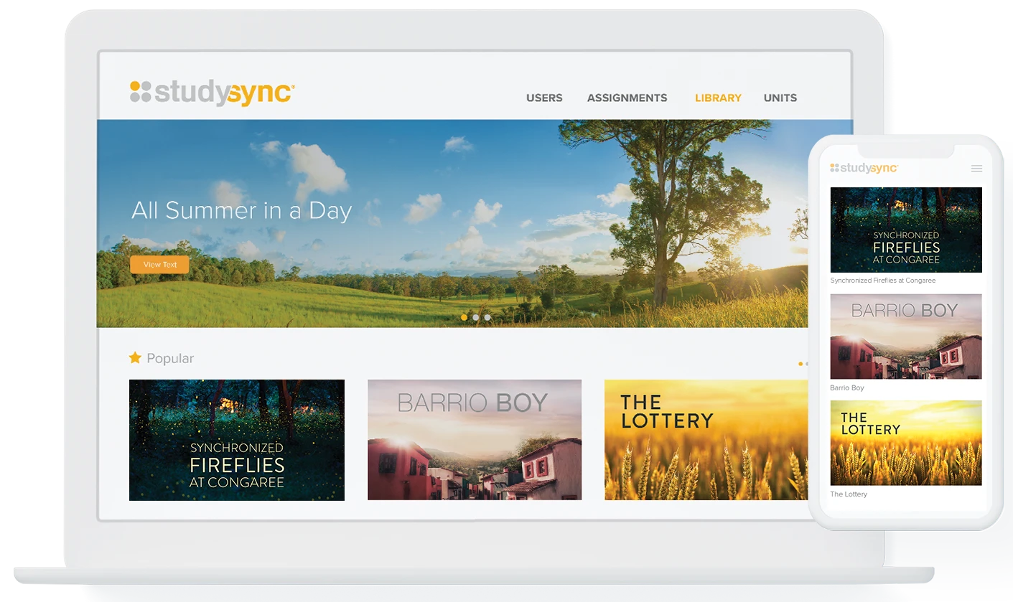Viewport: 1013px width, 602px height.
Task: Click the 'All Summer in a Day' hero title
Action: [242, 211]
